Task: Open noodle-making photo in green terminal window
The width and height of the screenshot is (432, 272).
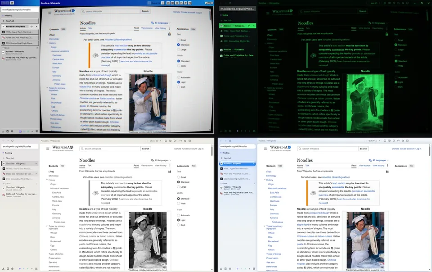Action: 365,103
